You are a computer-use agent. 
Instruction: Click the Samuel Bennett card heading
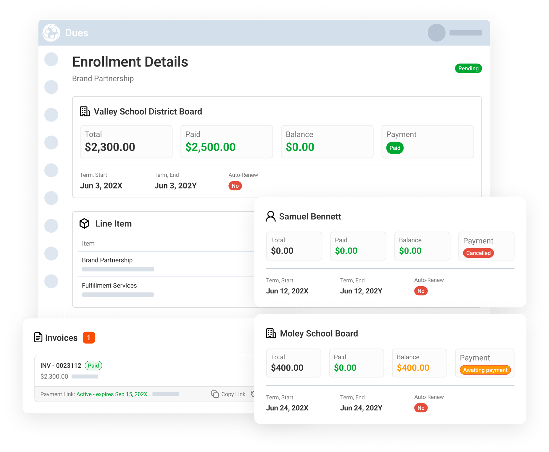coord(310,217)
